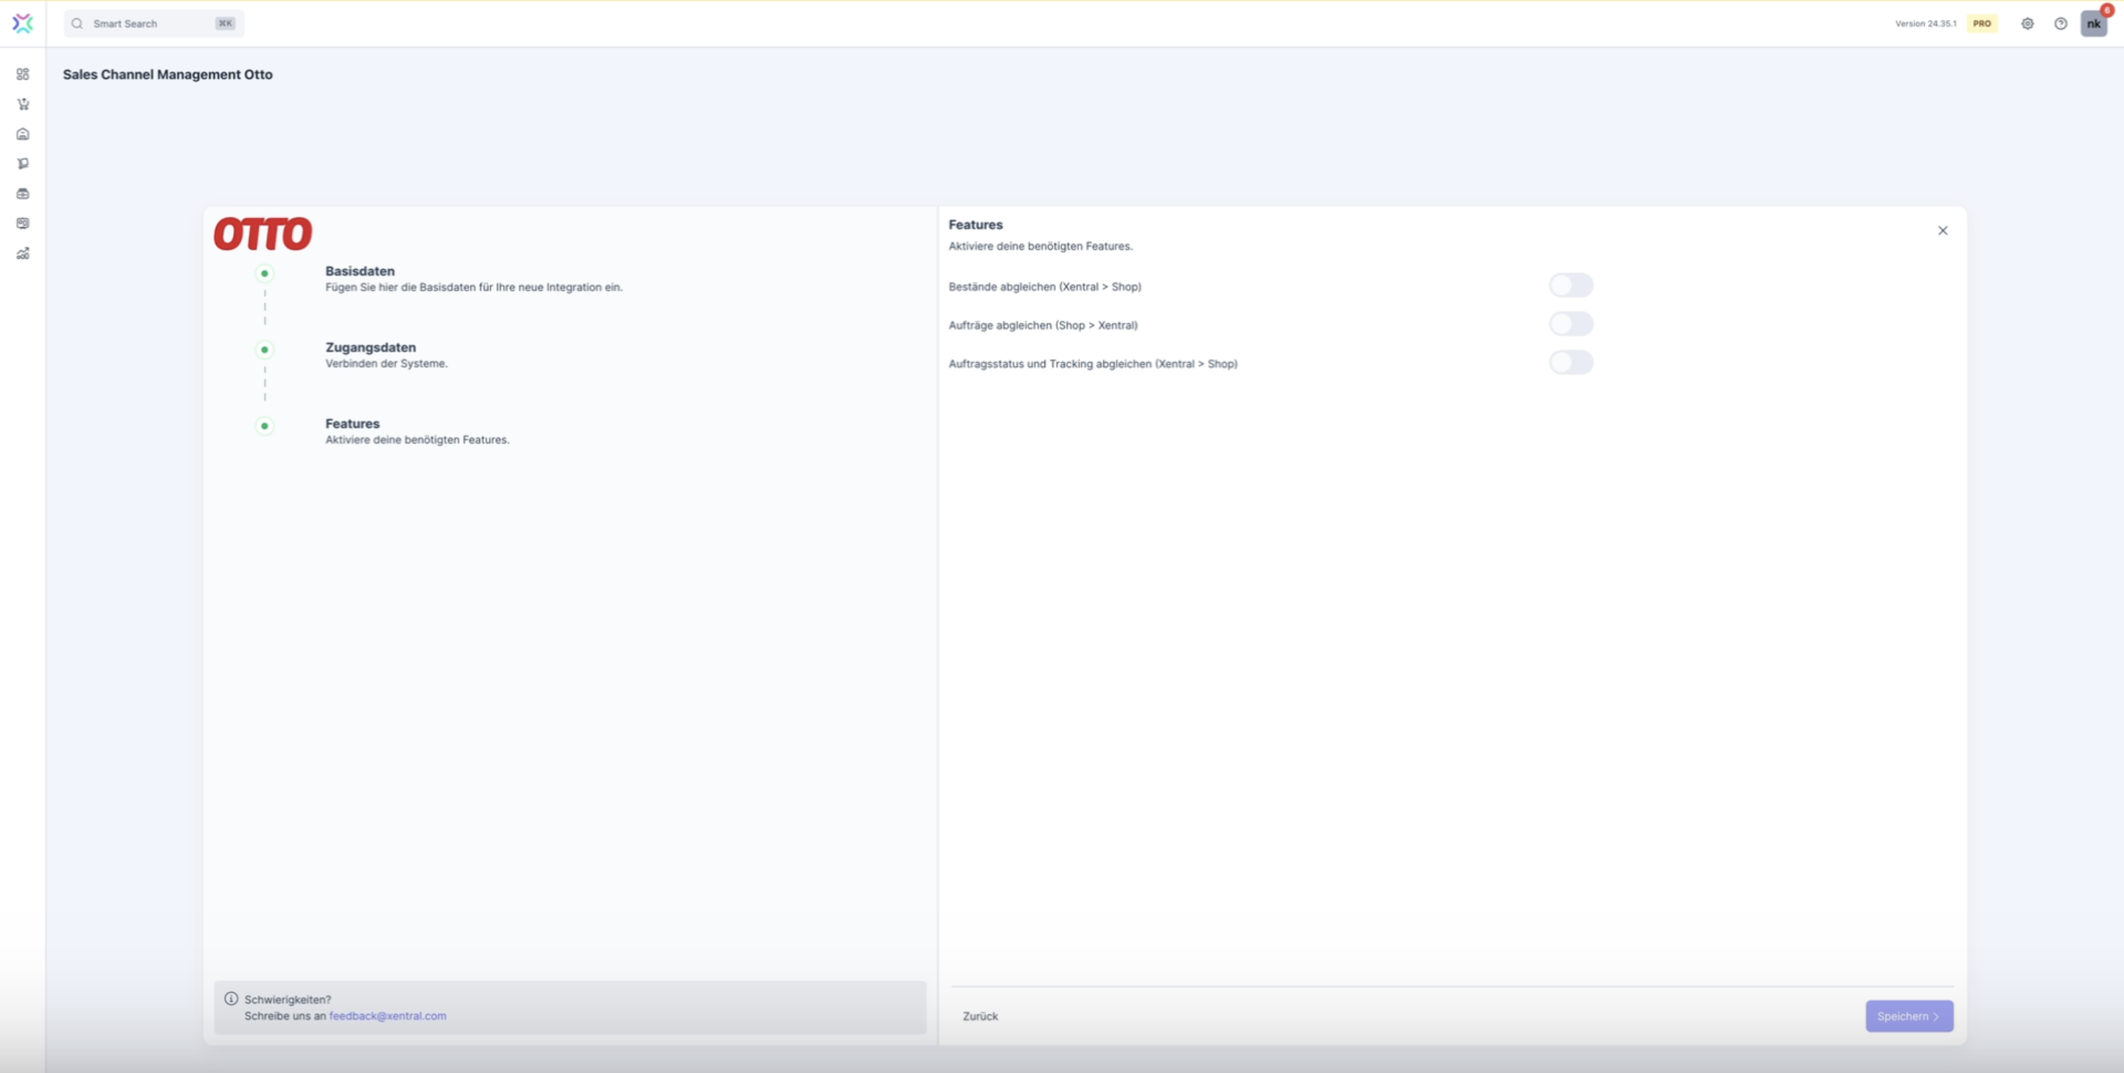Click Zurück to go back
Image resolution: width=2124 pixels, height=1073 pixels.
(979, 1016)
